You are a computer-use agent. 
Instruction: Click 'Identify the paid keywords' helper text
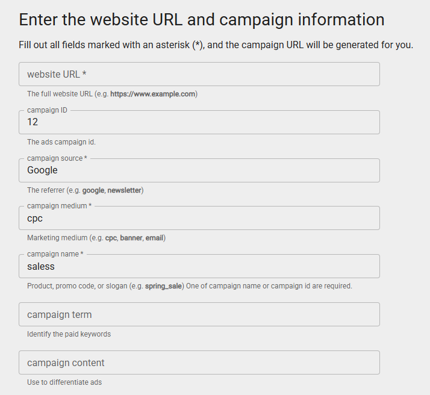[x=69, y=334]
